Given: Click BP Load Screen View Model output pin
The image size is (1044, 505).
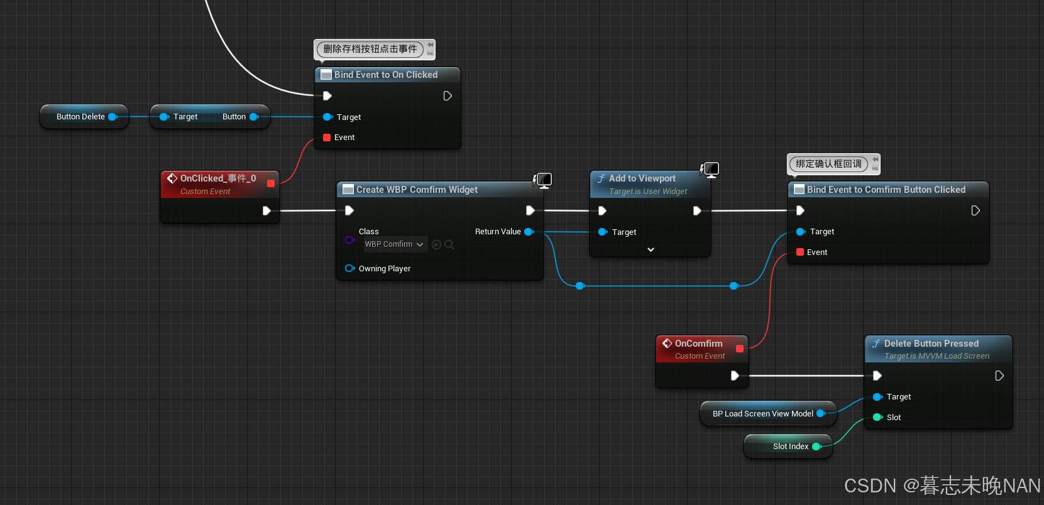Looking at the screenshot, I should point(821,414).
